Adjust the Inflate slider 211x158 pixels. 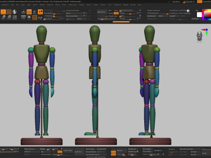130,13
